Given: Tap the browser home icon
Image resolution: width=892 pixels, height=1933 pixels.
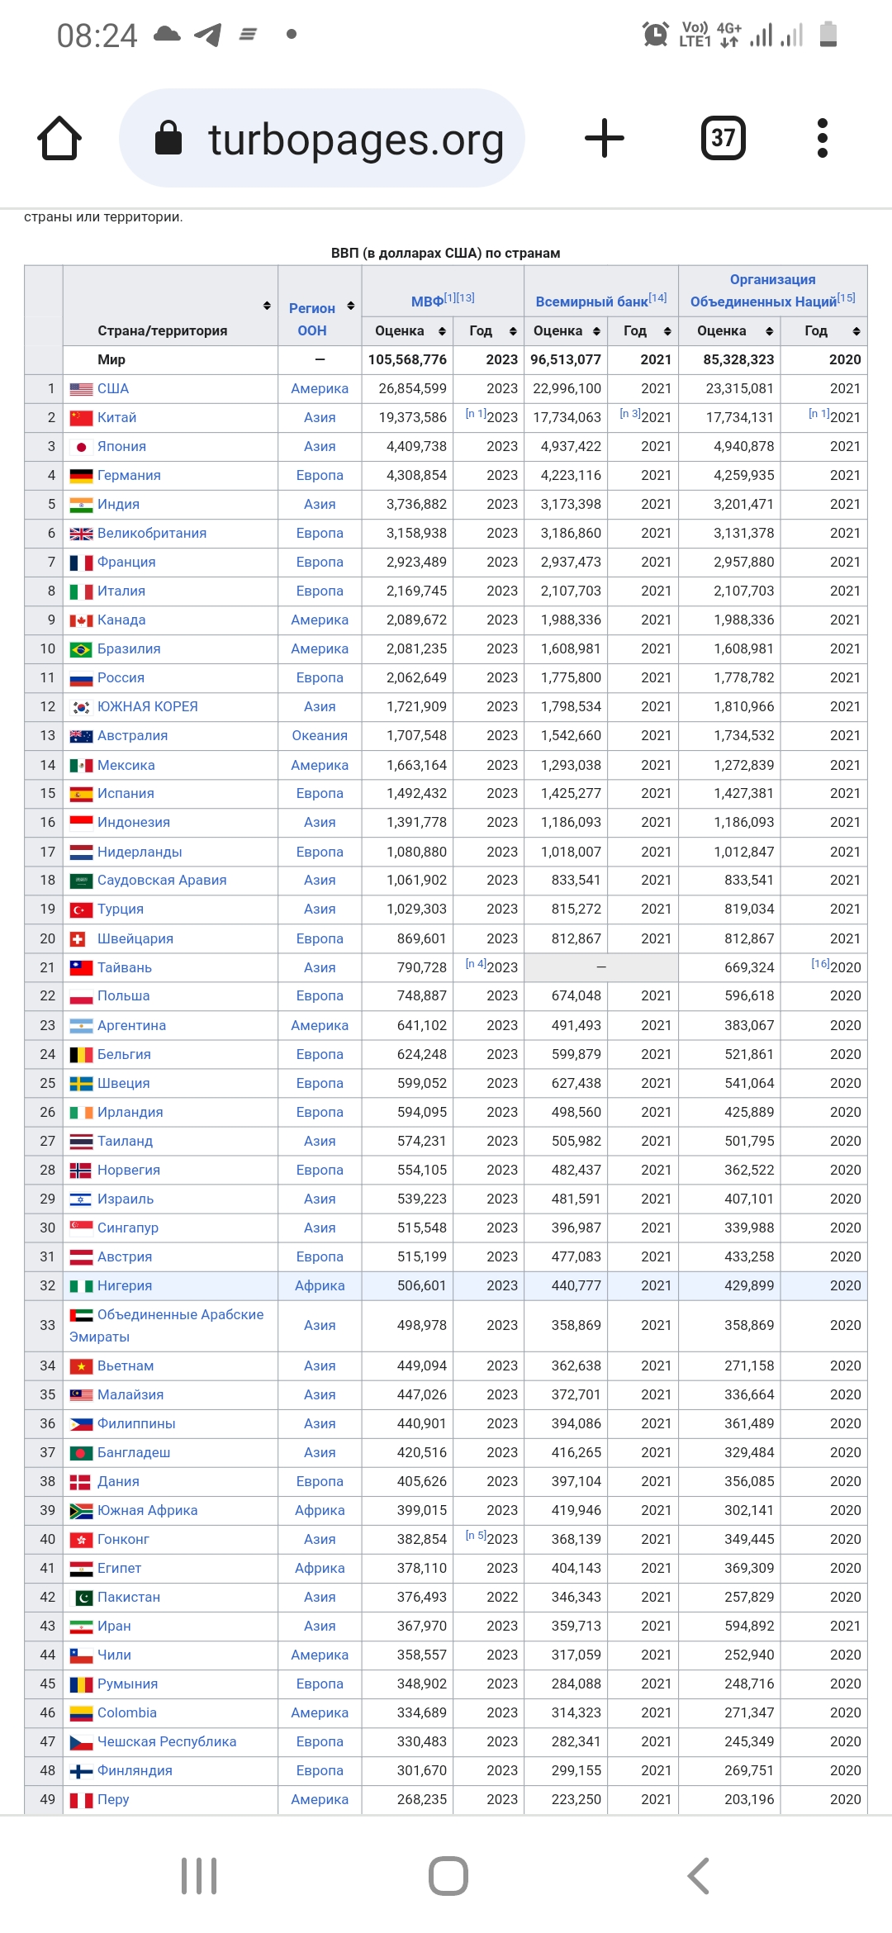Looking at the screenshot, I should [x=59, y=138].
